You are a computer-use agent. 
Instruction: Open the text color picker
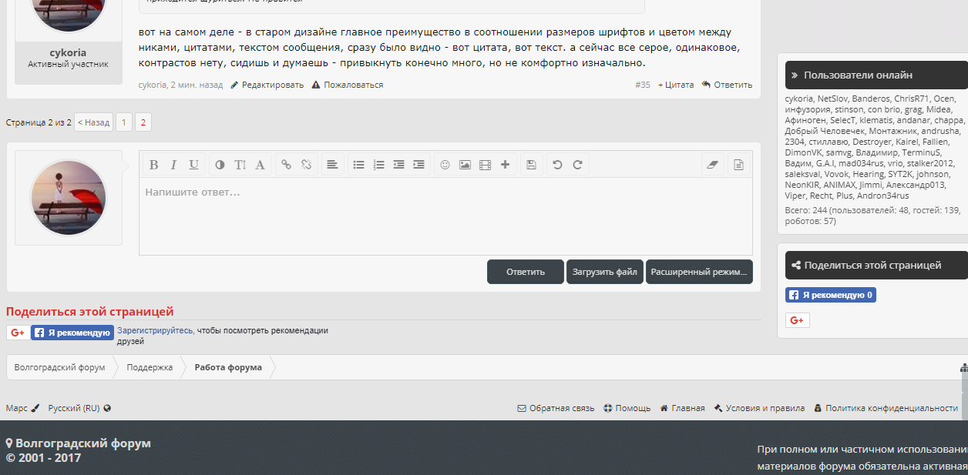pyautogui.click(x=220, y=165)
